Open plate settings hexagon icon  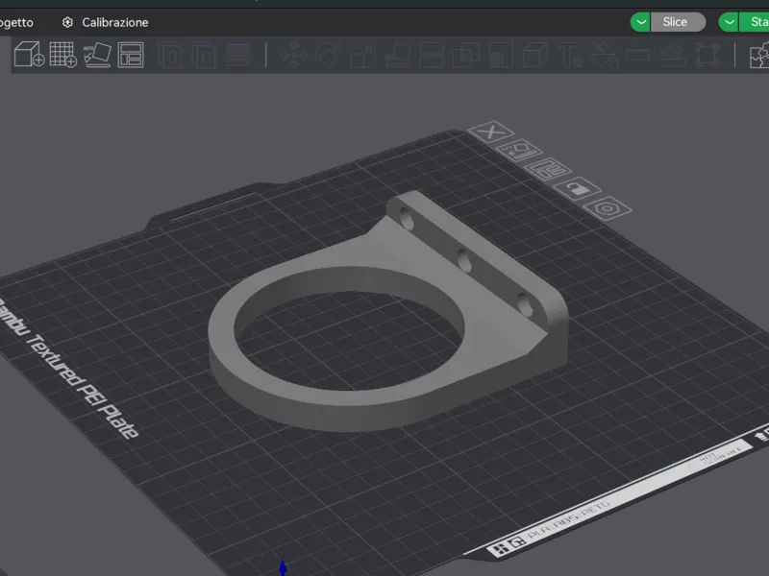pyautogui.click(x=608, y=208)
